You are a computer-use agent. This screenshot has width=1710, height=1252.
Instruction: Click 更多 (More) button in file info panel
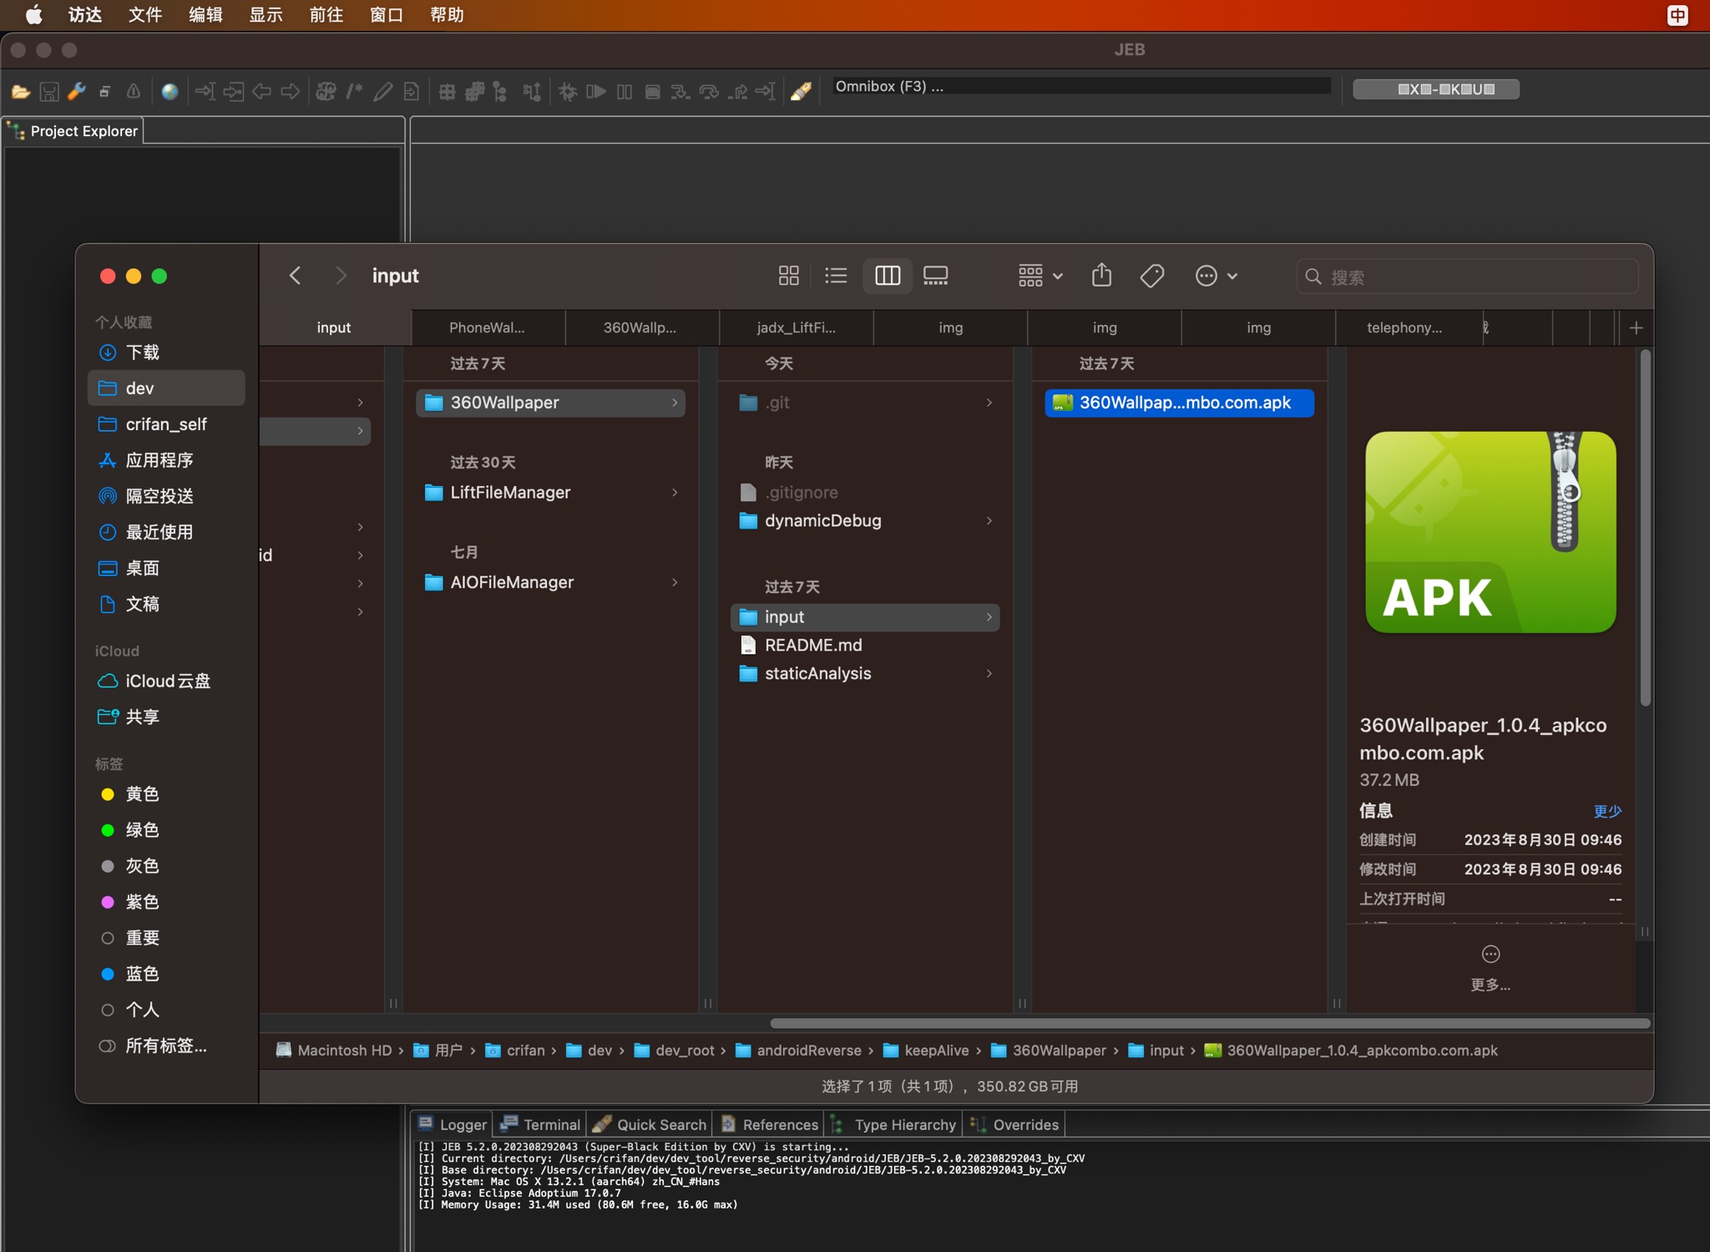[x=1491, y=982]
